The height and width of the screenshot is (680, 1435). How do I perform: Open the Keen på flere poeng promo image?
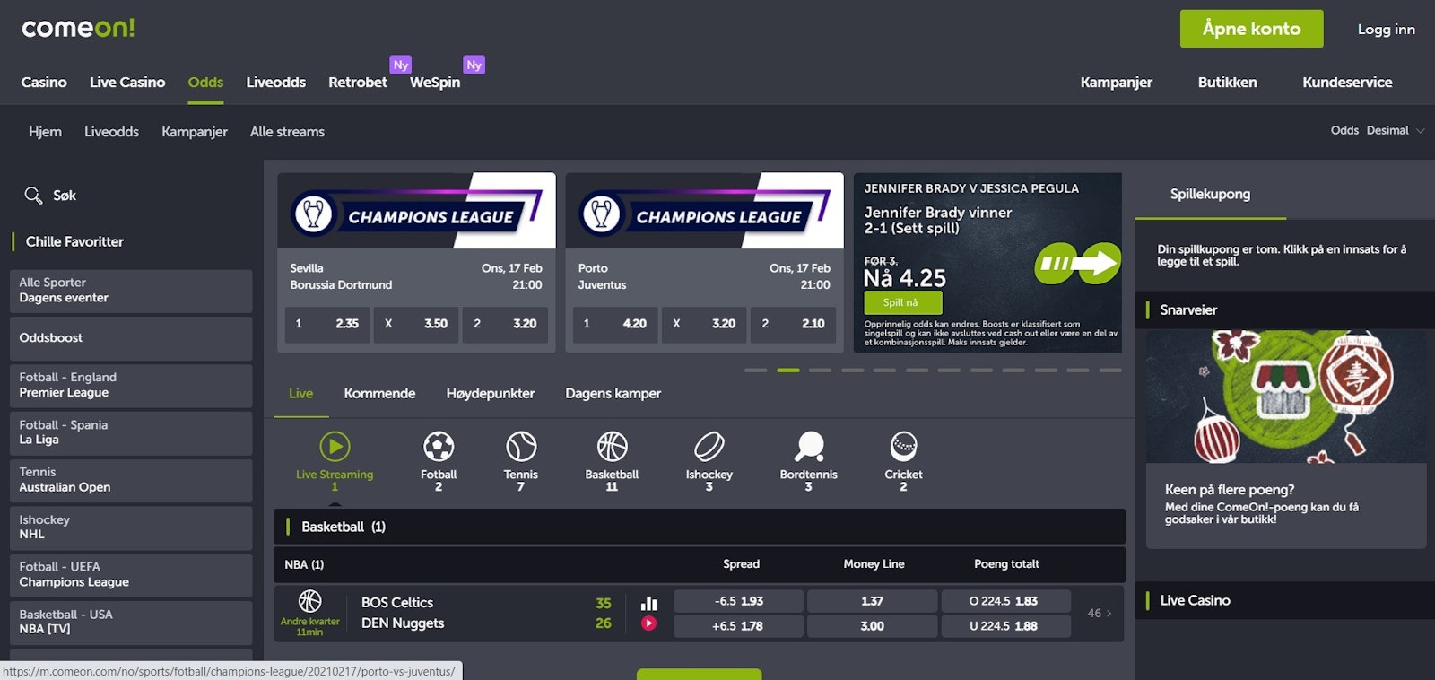tap(1285, 397)
